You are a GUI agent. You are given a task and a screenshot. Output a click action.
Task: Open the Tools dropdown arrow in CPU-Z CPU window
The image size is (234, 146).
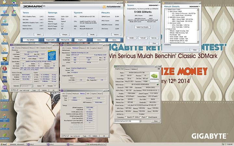38,90
